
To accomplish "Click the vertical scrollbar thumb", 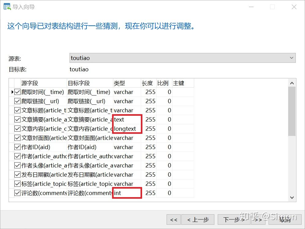I will click(292, 111).
